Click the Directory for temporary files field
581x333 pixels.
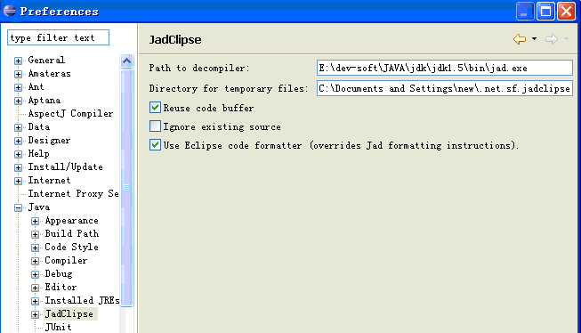[x=445, y=88]
